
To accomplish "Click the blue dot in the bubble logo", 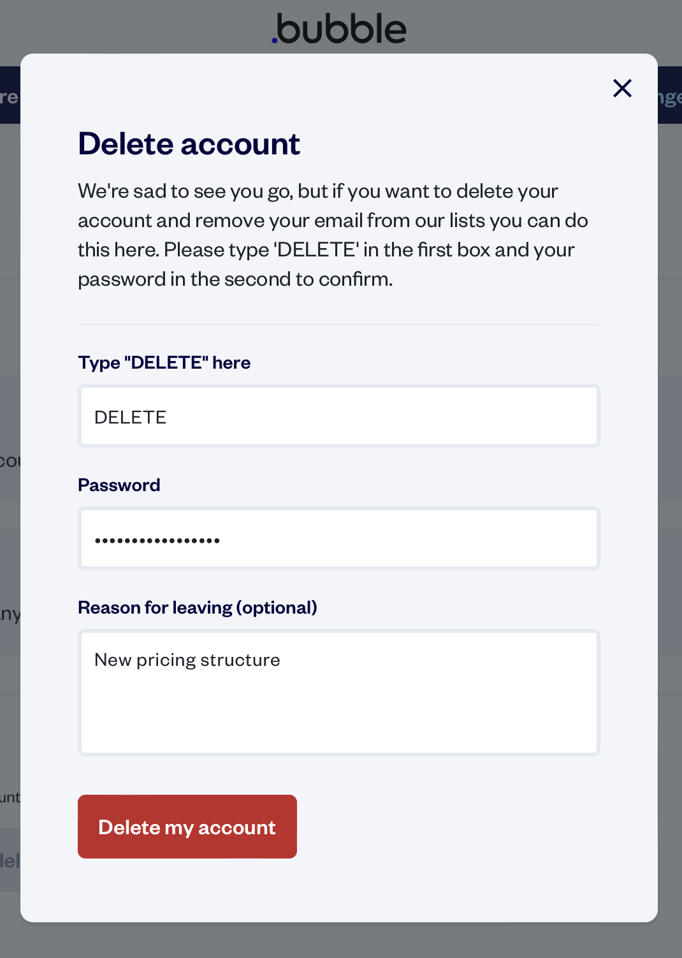I will (x=275, y=40).
